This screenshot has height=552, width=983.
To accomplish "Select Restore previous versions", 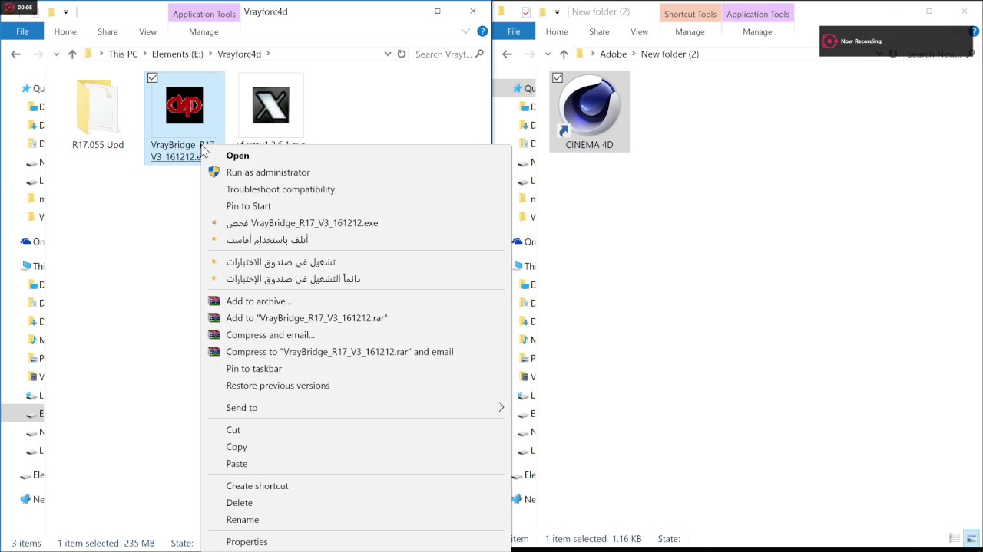I will 277,386.
